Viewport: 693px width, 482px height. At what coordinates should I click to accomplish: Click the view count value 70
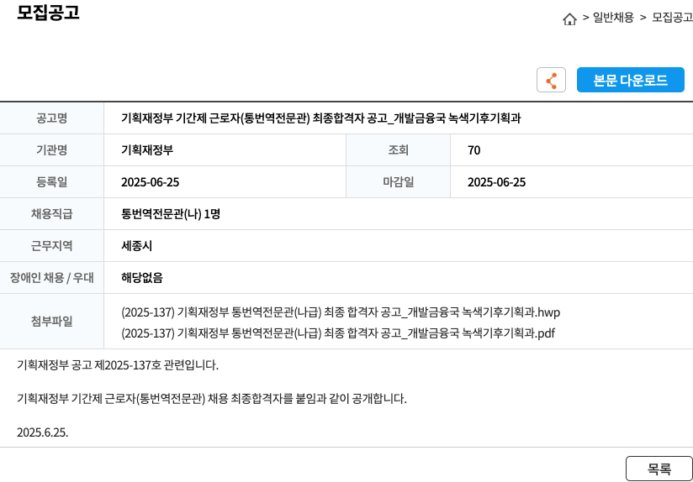pos(473,151)
